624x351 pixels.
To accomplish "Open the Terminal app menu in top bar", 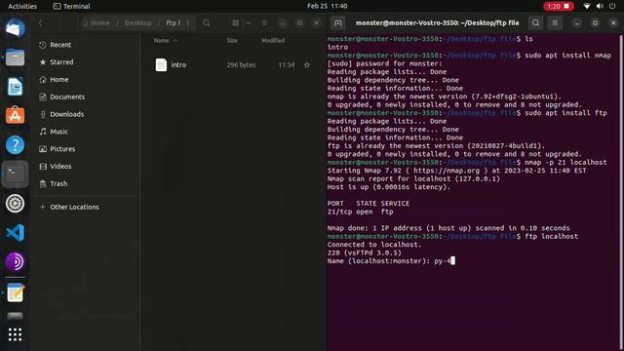I will tap(71, 6).
